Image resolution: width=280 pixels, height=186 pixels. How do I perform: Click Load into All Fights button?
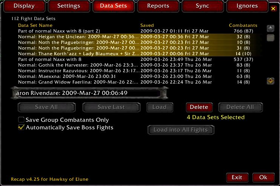click(x=181, y=130)
